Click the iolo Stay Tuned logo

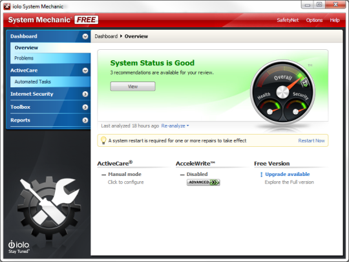(x=19, y=247)
